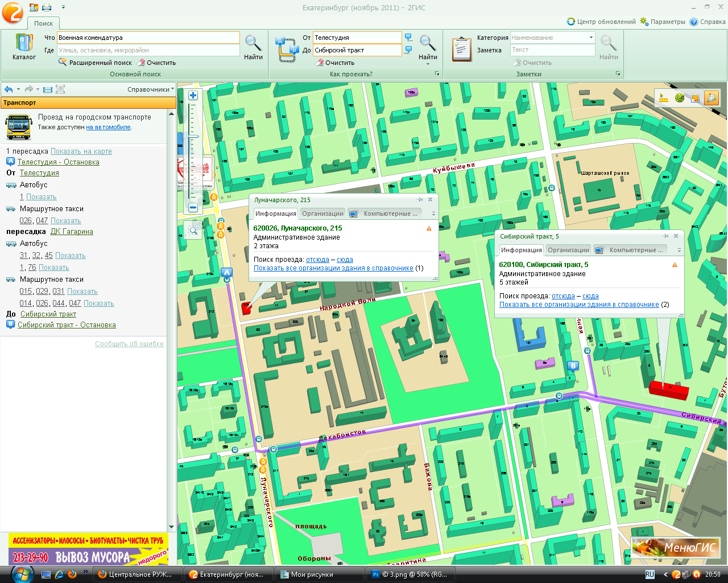Screen dimensions: 728x583
Task: Open quick access toolbar customize arrow
Action: 63,7
